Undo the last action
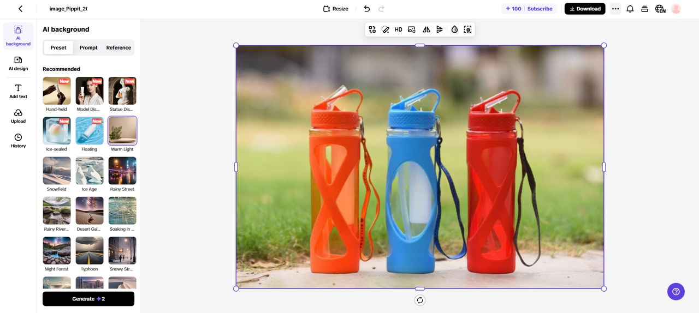Image resolution: width=699 pixels, height=313 pixels. pyautogui.click(x=367, y=9)
